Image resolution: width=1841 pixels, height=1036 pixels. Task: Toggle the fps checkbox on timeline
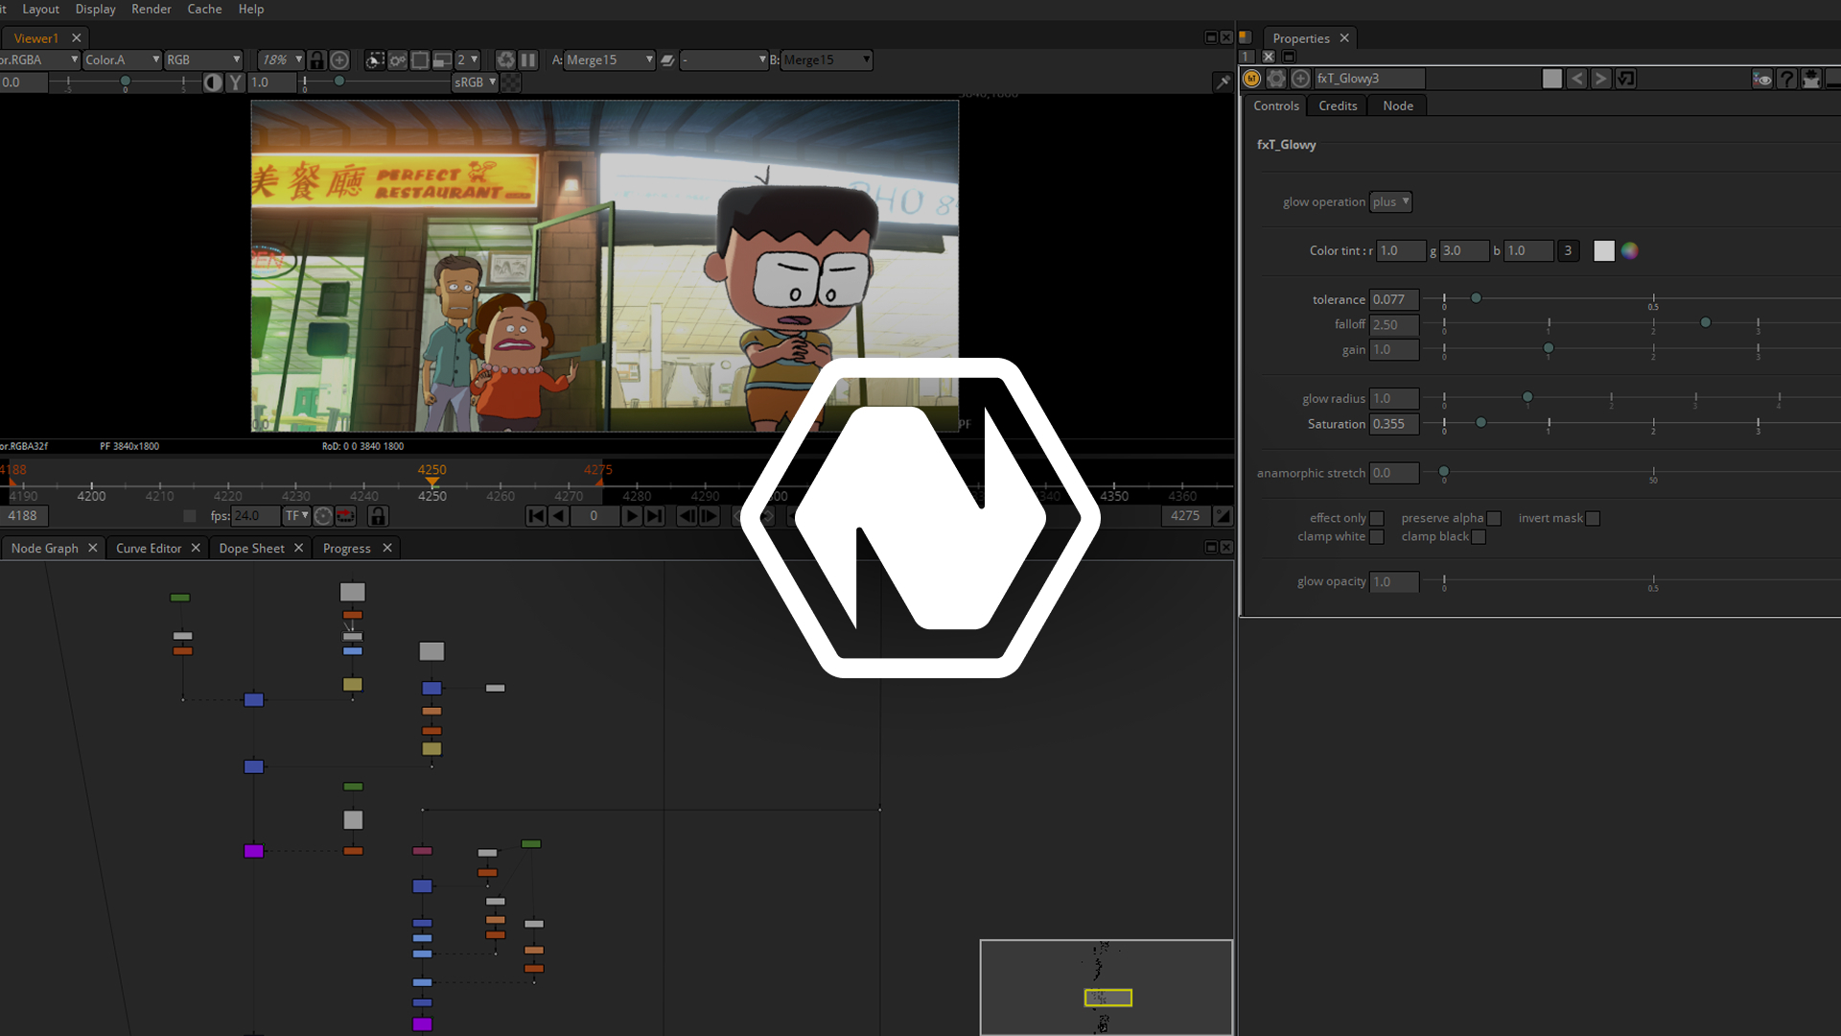[190, 516]
